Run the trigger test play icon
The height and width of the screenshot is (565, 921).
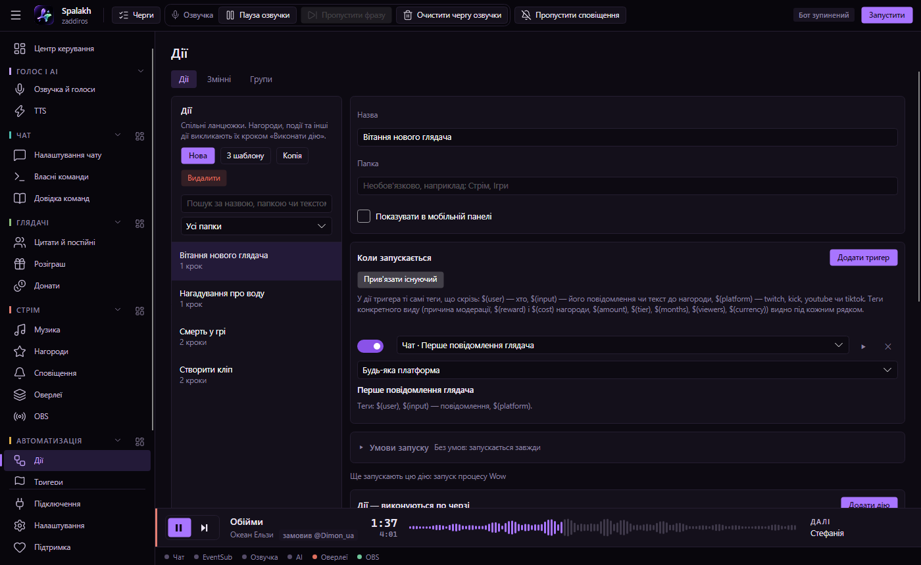pyautogui.click(x=864, y=346)
